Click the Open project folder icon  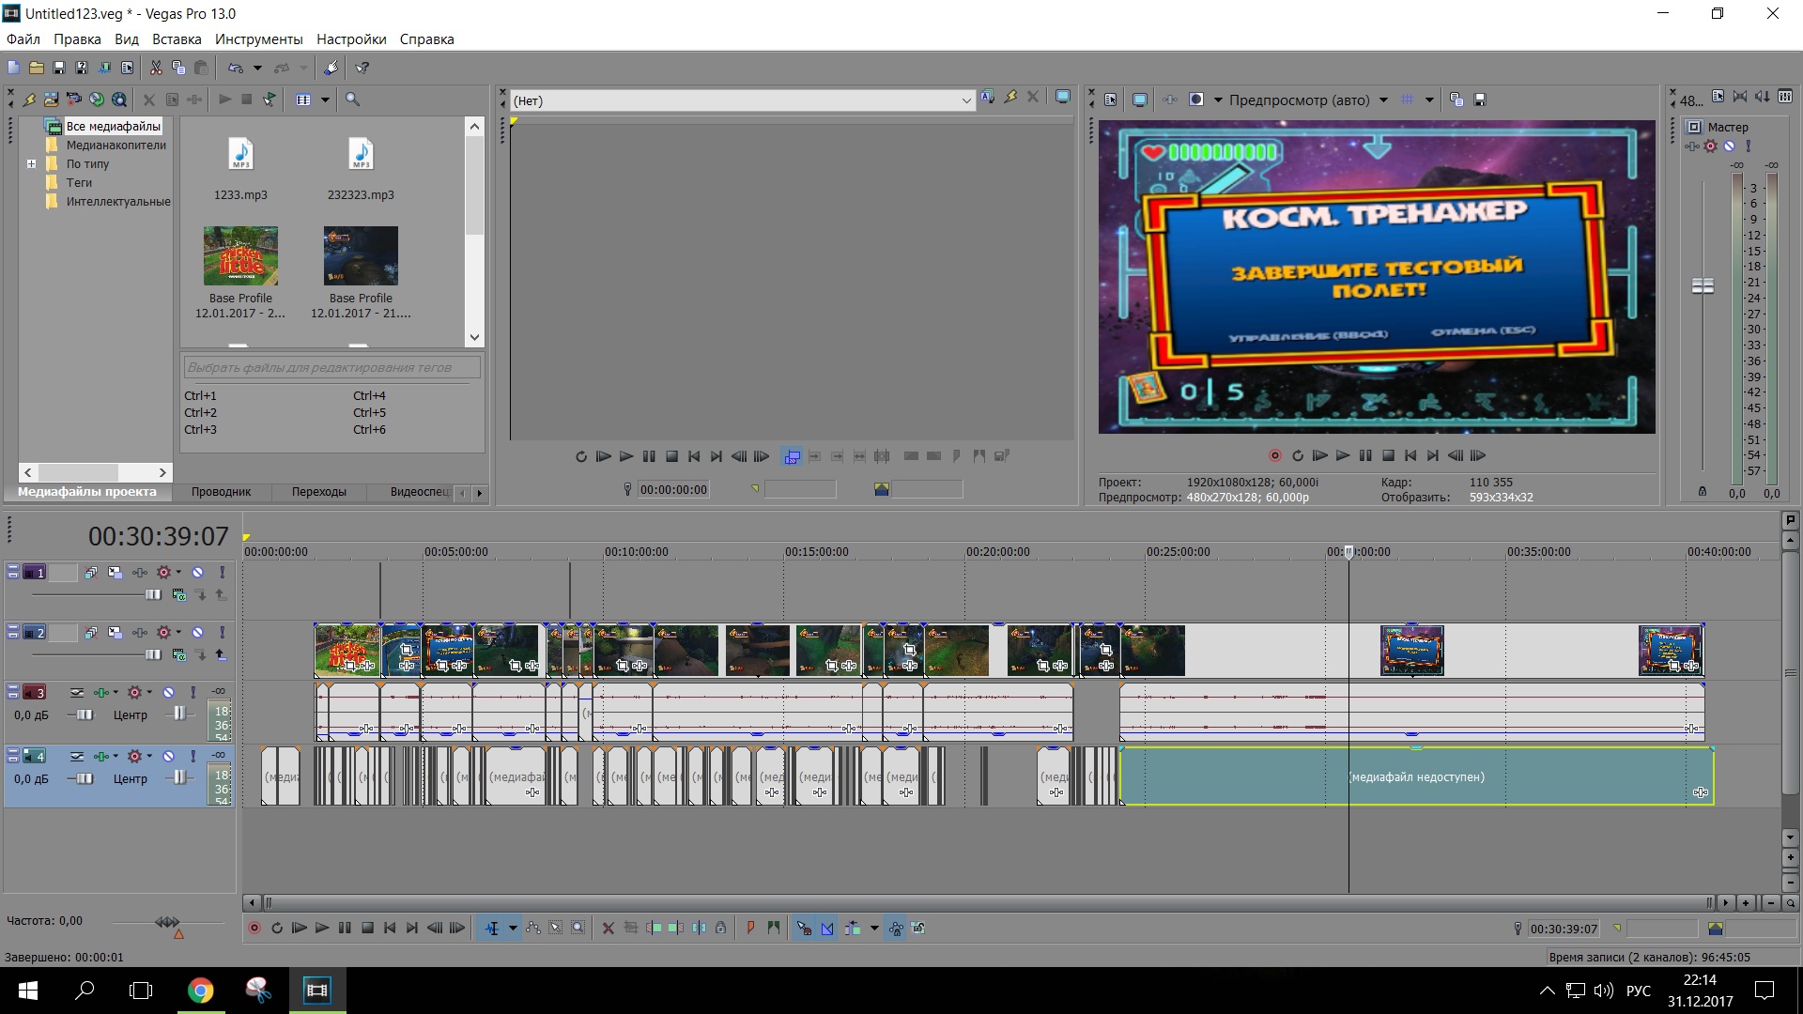tap(36, 68)
